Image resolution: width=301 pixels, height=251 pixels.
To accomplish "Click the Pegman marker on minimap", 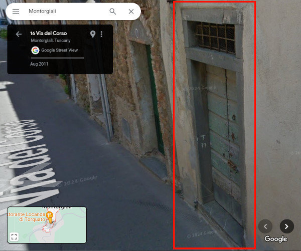I will [50, 217].
